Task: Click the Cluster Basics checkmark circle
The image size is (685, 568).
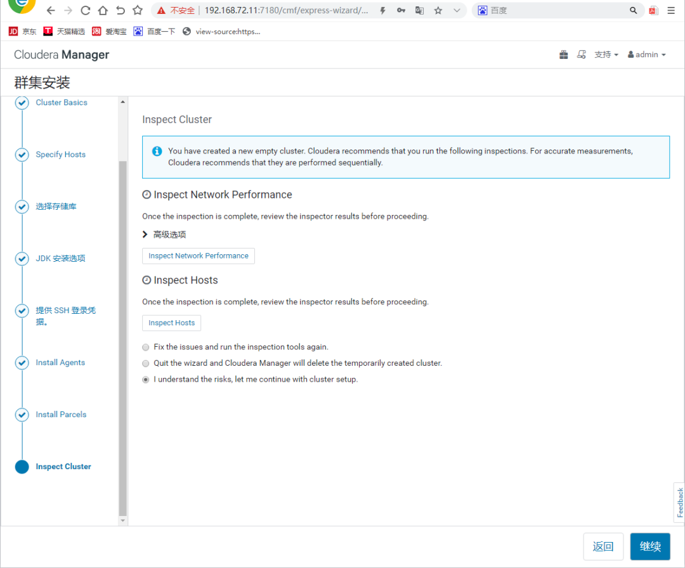Action: (x=22, y=103)
